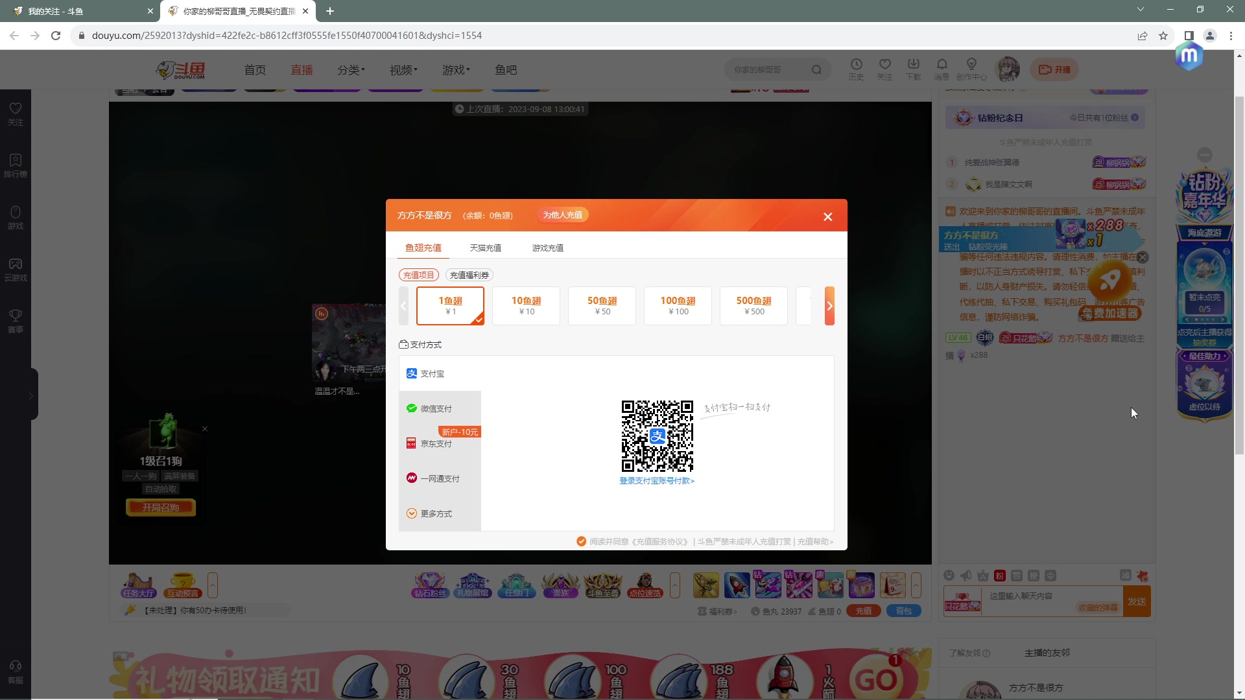The width and height of the screenshot is (1245, 700).
Task: Click the search magnifier icon
Action: (816, 70)
